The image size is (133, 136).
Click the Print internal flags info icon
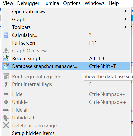click(6, 84)
